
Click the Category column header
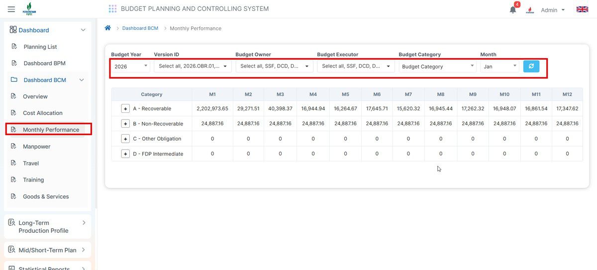[x=152, y=94]
